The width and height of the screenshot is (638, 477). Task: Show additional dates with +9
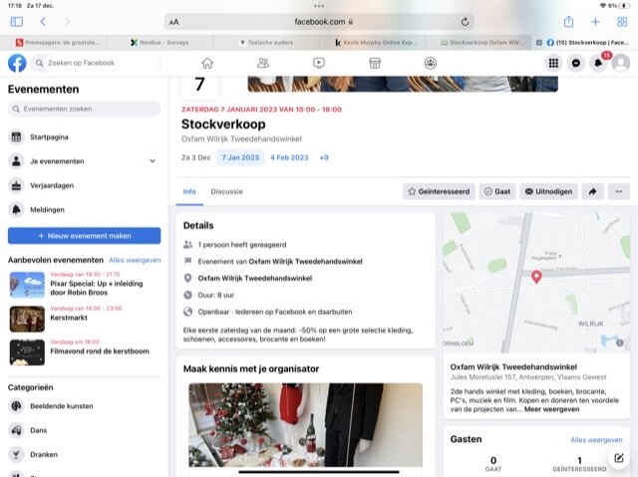pos(324,157)
